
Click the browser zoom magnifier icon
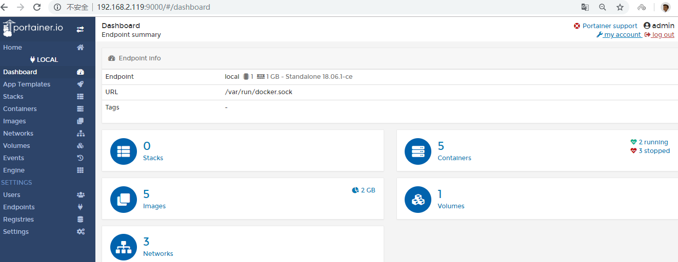pos(603,7)
